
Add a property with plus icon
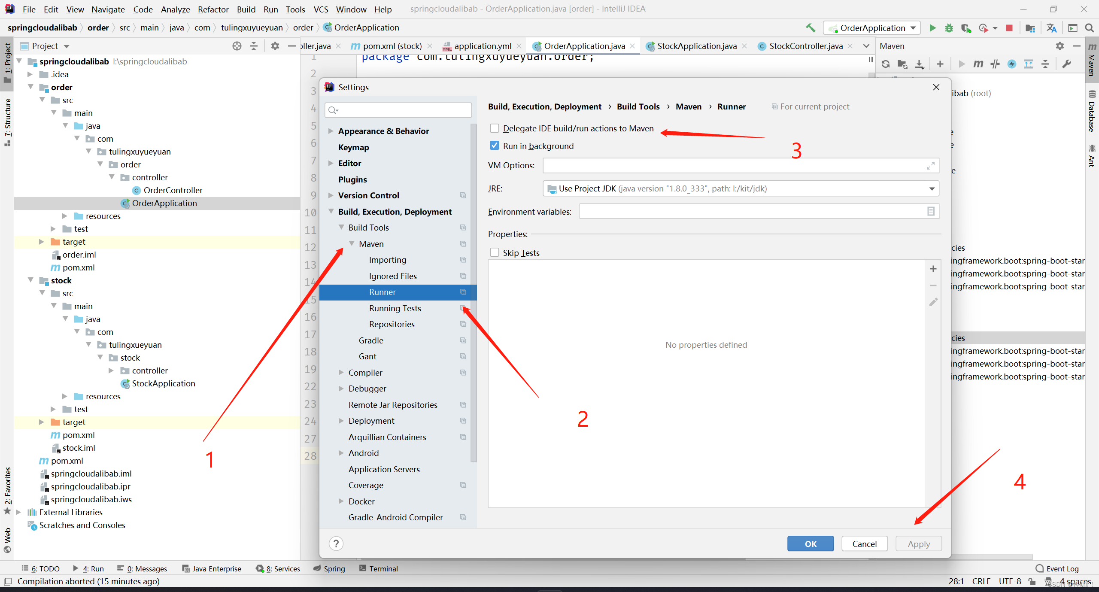(x=933, y=269)
